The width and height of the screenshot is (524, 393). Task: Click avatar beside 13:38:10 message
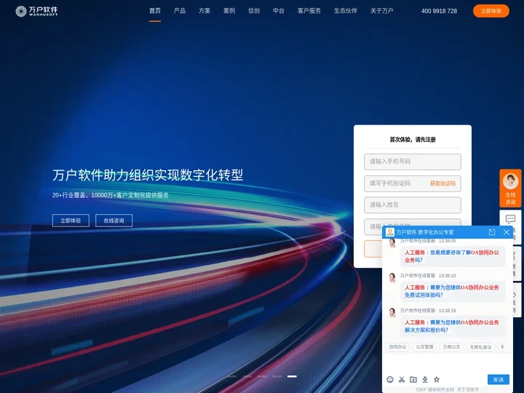pyautogui.click(x=392, y=278)
